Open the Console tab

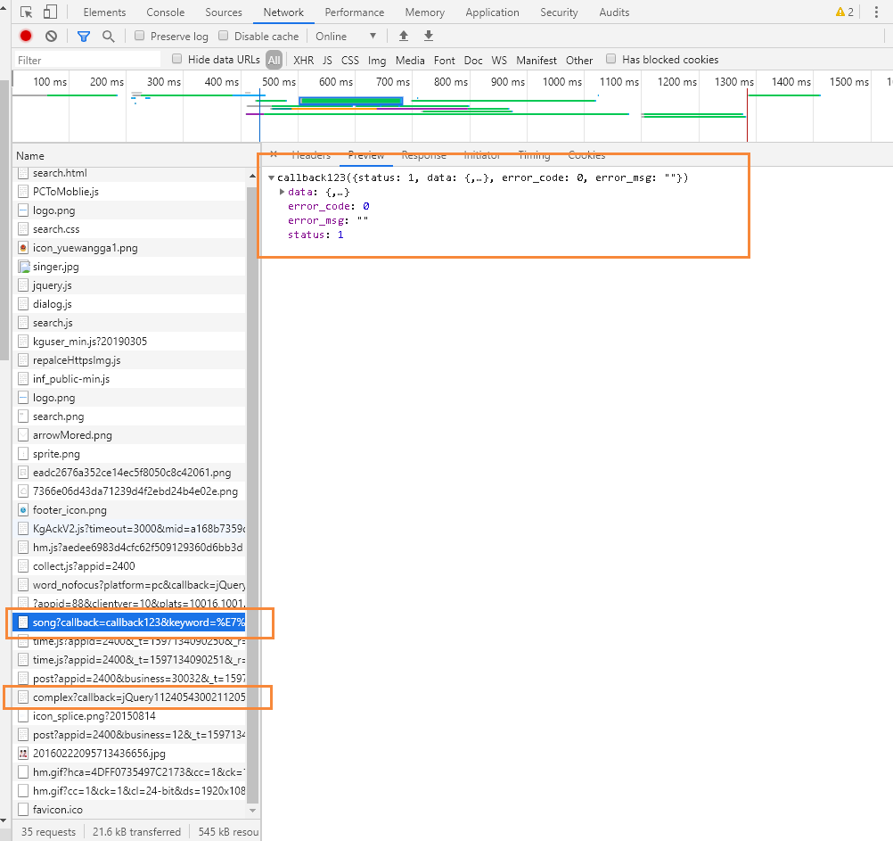[x=166, y=12]
